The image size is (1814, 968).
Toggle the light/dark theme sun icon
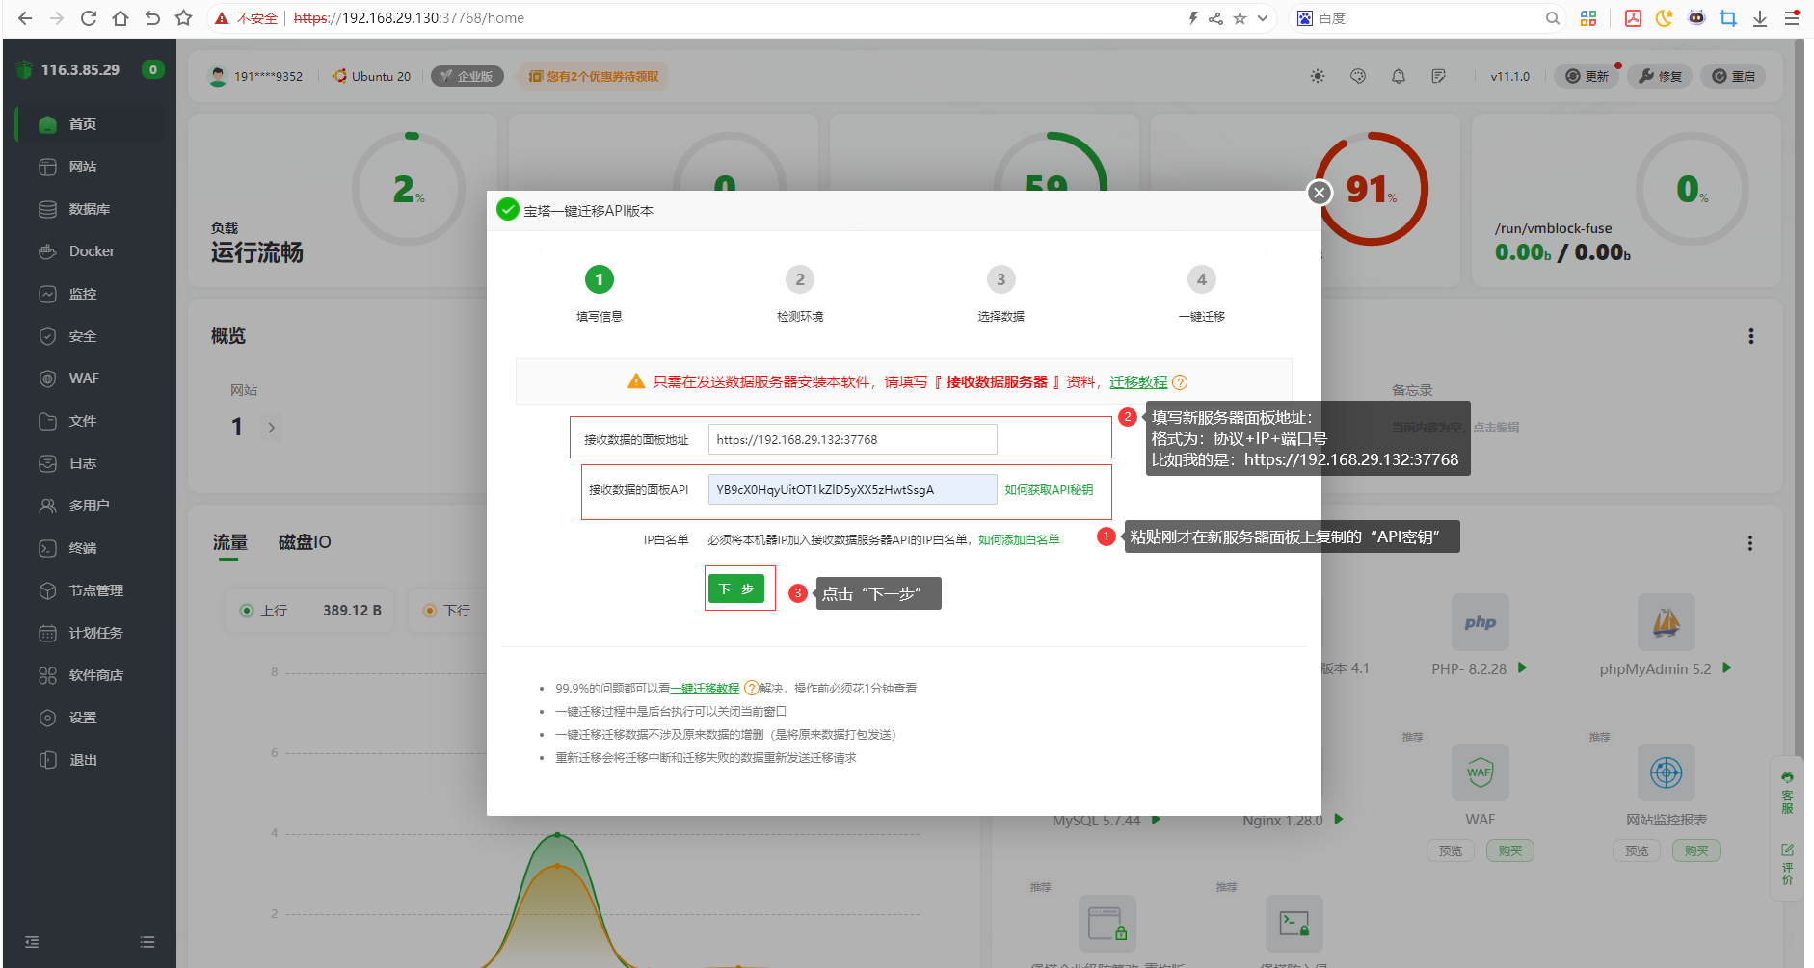click(x=1317, y=76)
